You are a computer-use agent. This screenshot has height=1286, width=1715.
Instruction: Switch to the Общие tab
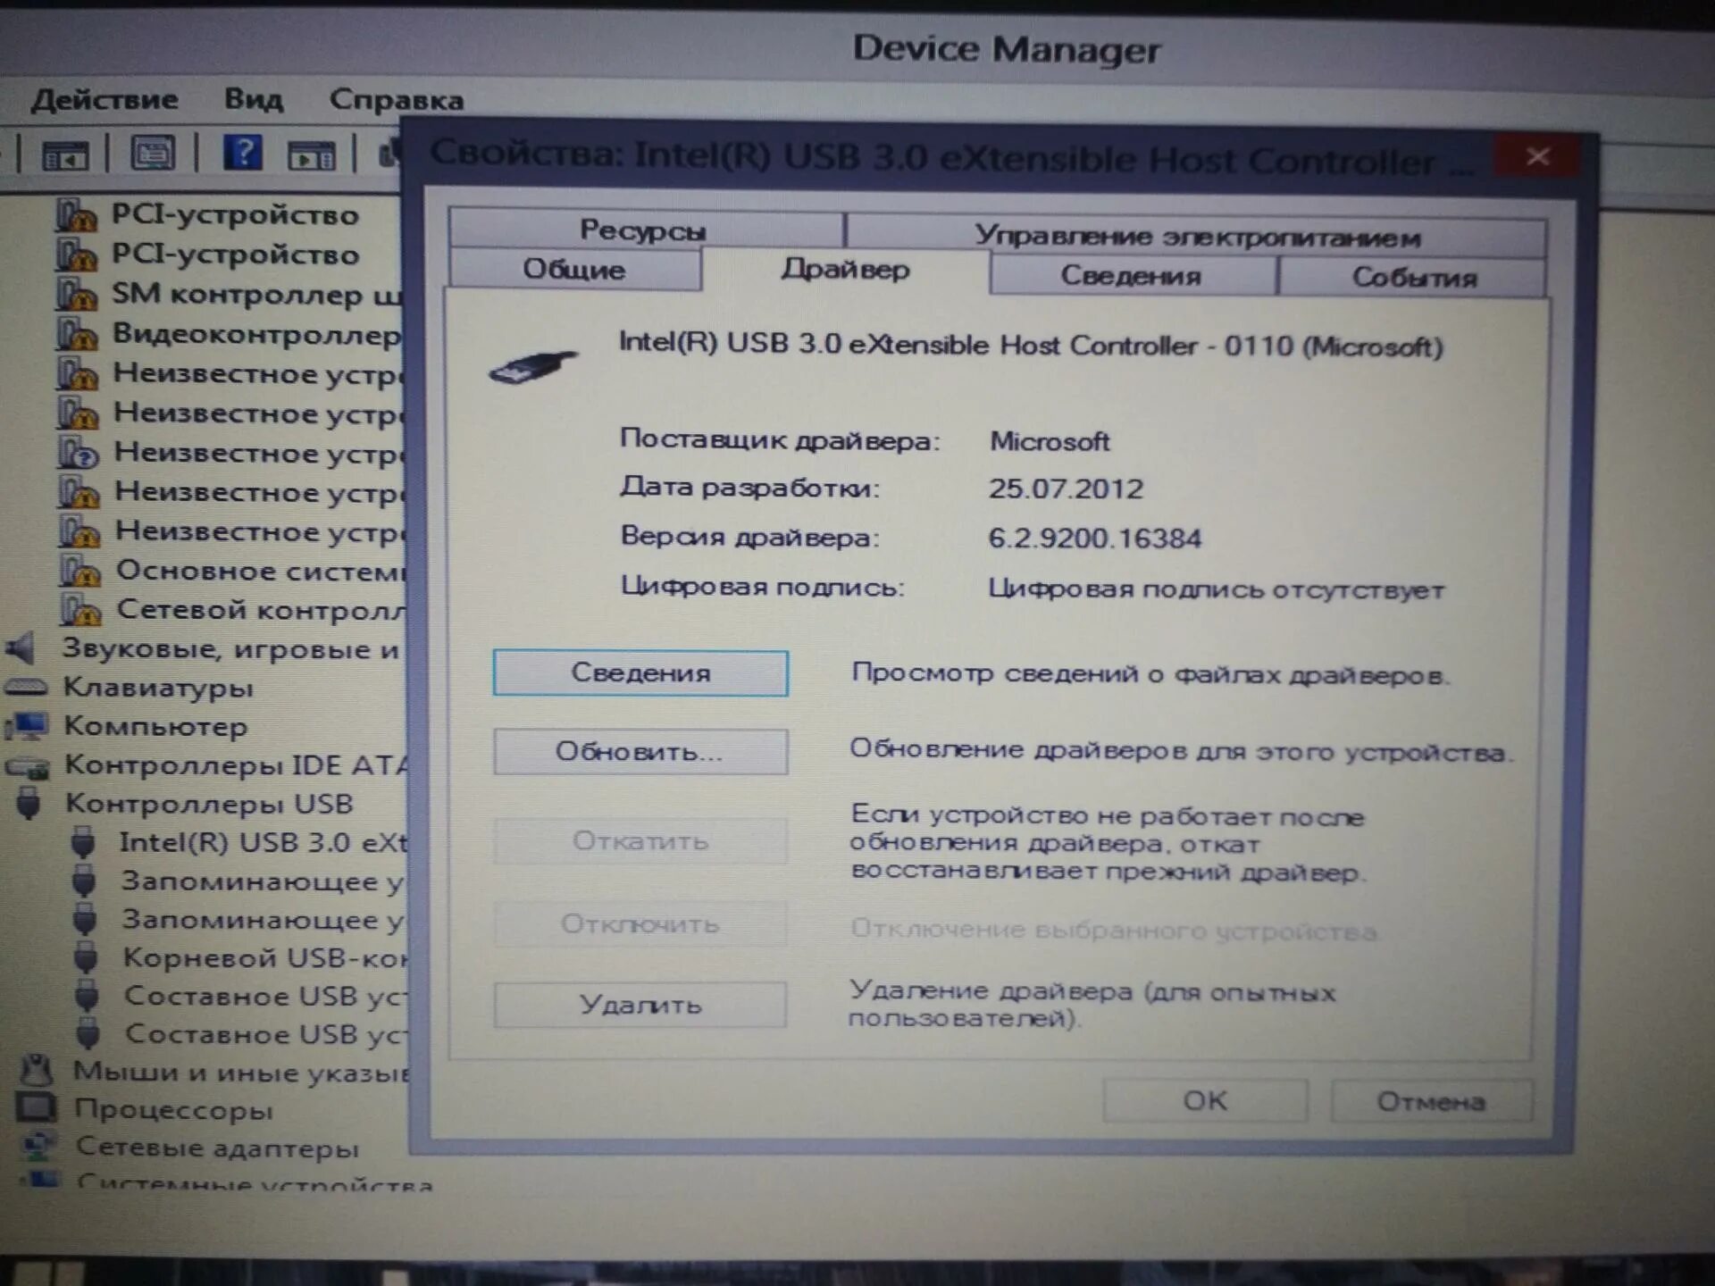tap(574, 270)
